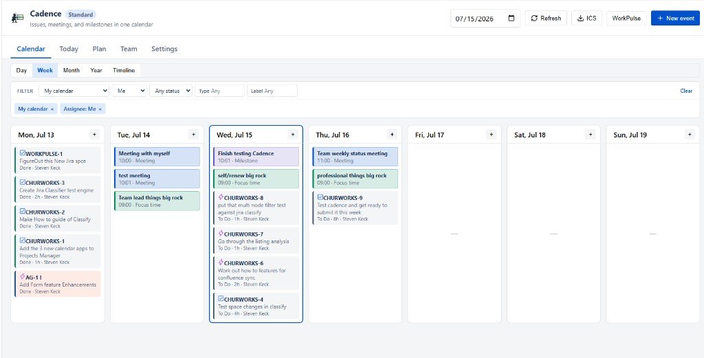Screen dimensions: 704x358
Task: Select the Week view
Action: point(45,71)
